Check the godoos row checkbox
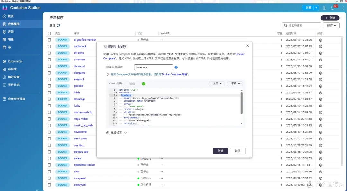347x191 pixels. [x=49, y=86]
